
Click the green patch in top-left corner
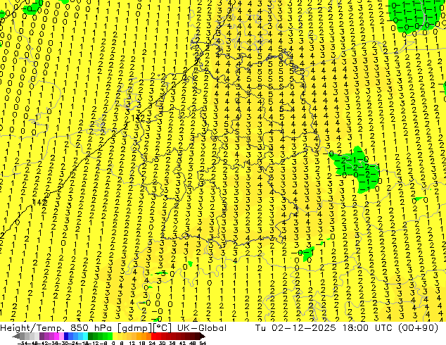click(x=32, y=8)
